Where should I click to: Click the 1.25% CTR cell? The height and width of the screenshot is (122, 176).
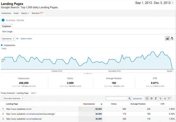pos(172,119)
